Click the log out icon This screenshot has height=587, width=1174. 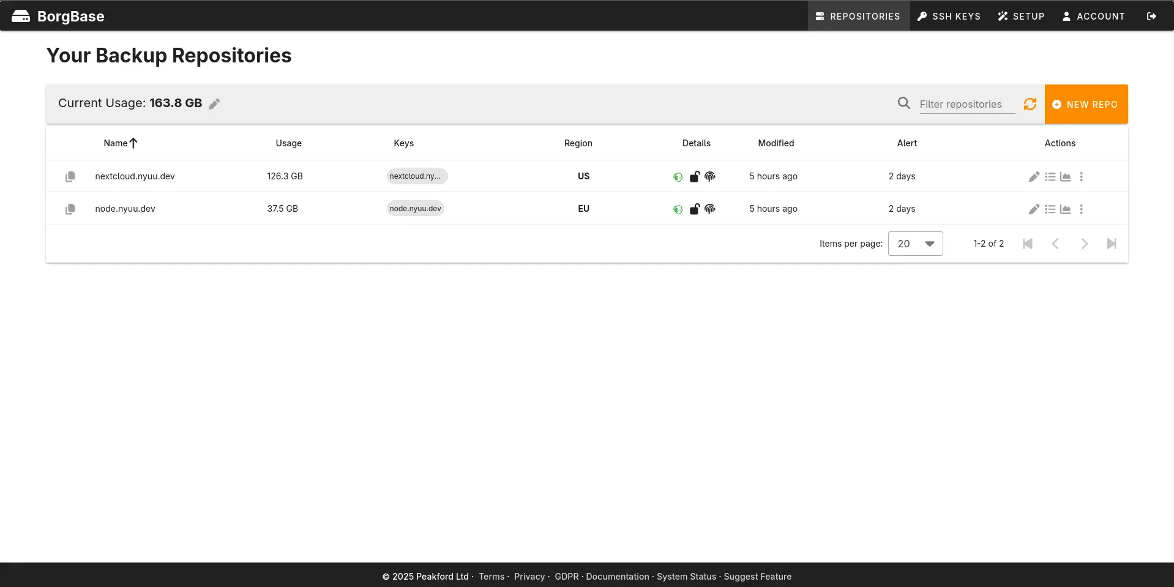tap(1151, 17)
